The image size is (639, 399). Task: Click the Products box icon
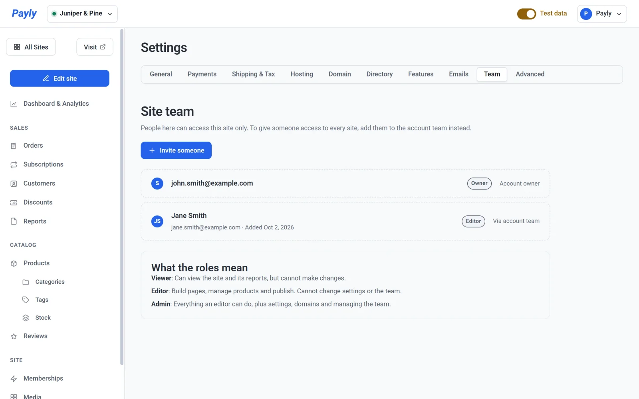tap(14, 263)
